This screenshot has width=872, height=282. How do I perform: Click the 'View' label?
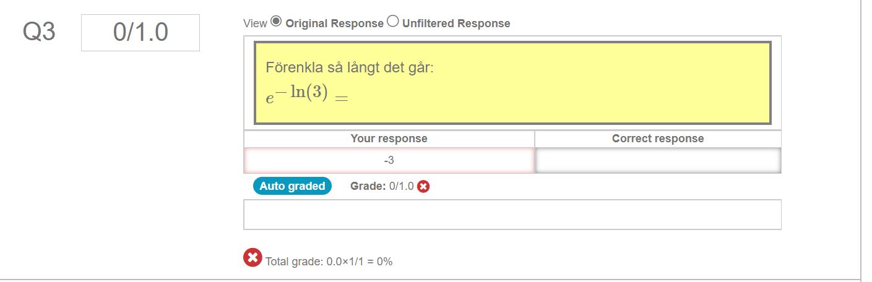point(255,23)
